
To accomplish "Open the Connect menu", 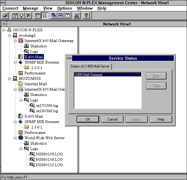I will pos(10,8).
